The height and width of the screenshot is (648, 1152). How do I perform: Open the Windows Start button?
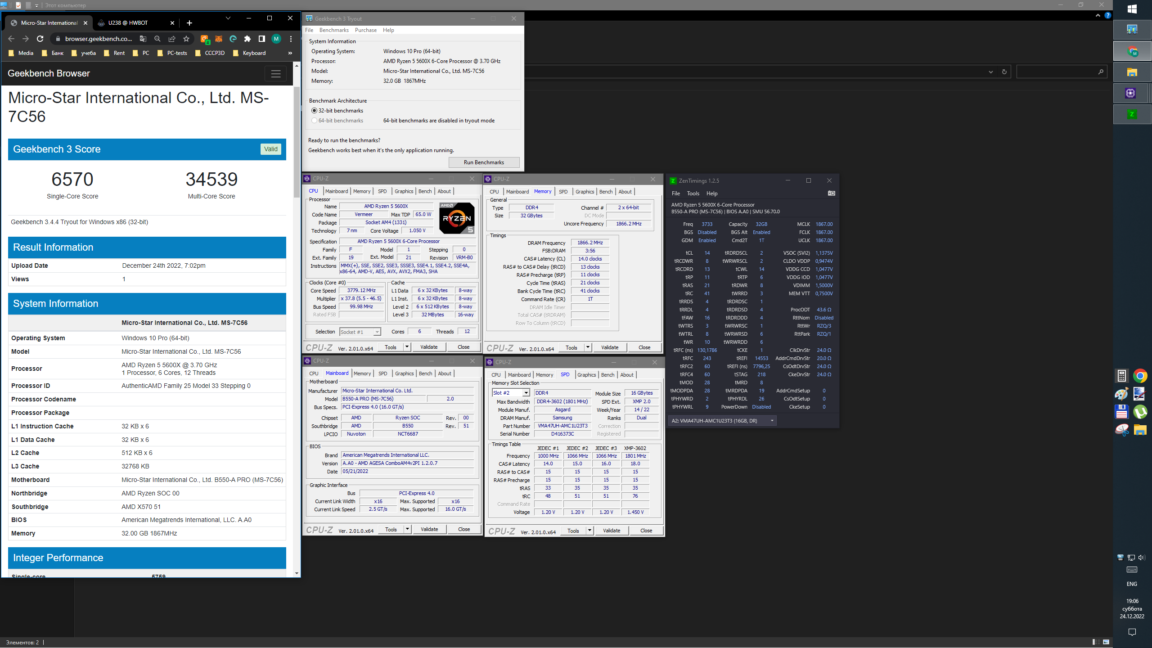[1132, 9]
